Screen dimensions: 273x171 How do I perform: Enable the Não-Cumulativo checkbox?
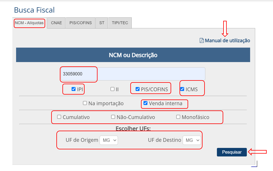[113, 117]
